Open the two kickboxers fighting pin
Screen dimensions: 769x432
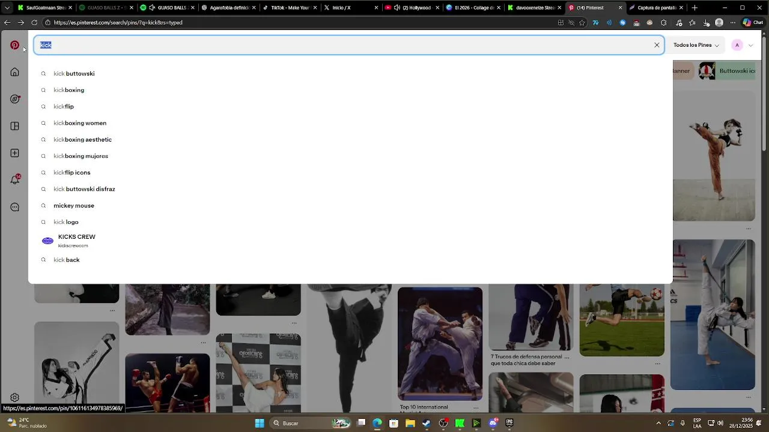tap(168, 383)
